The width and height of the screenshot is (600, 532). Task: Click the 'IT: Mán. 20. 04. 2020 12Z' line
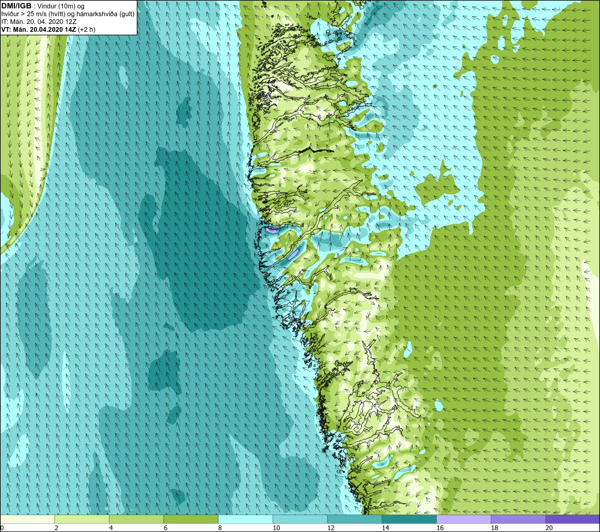(38, 22)
